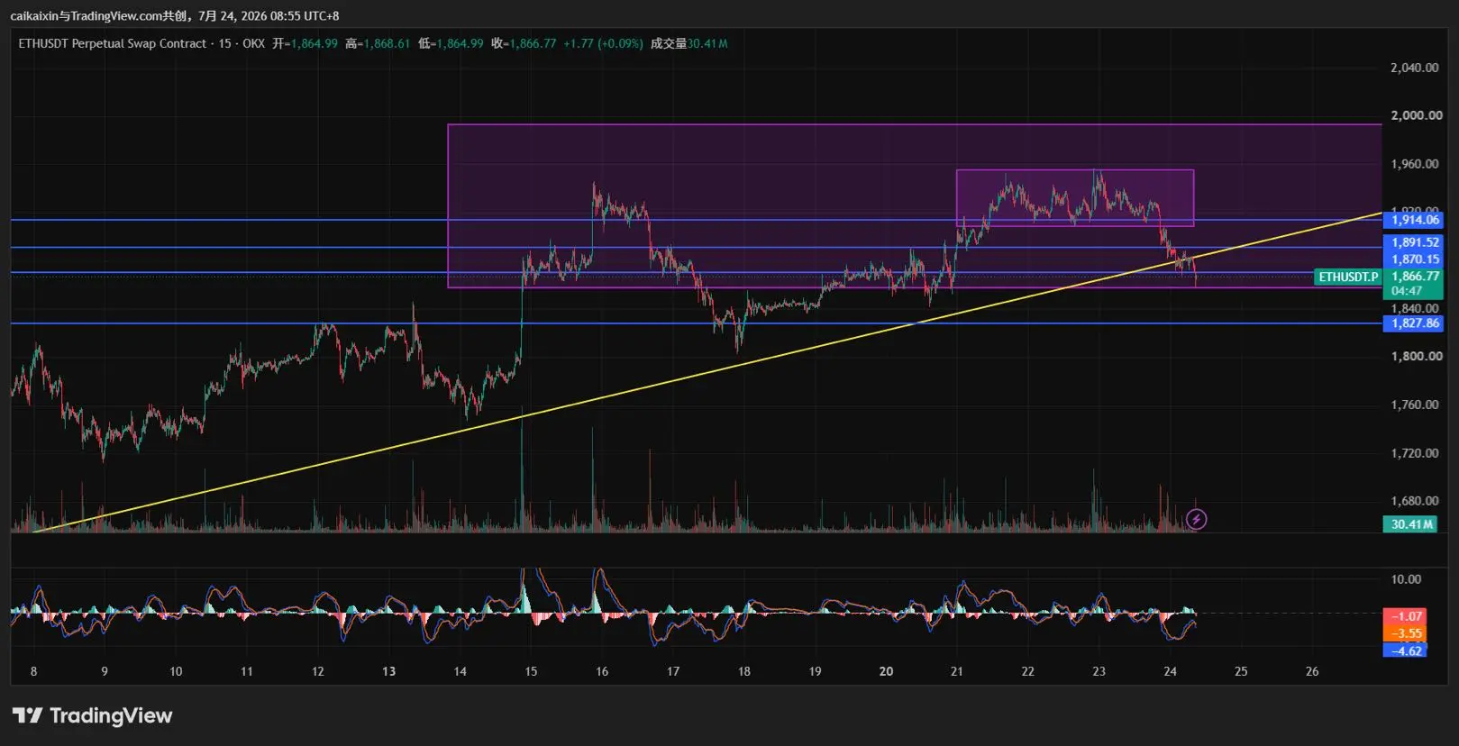Select the 1,914.06 blue price label
The image size is (1459, 746).
(x=1413, y=220)
